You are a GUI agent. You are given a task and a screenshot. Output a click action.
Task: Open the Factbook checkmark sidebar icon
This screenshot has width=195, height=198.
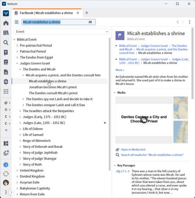pos(6,62)
